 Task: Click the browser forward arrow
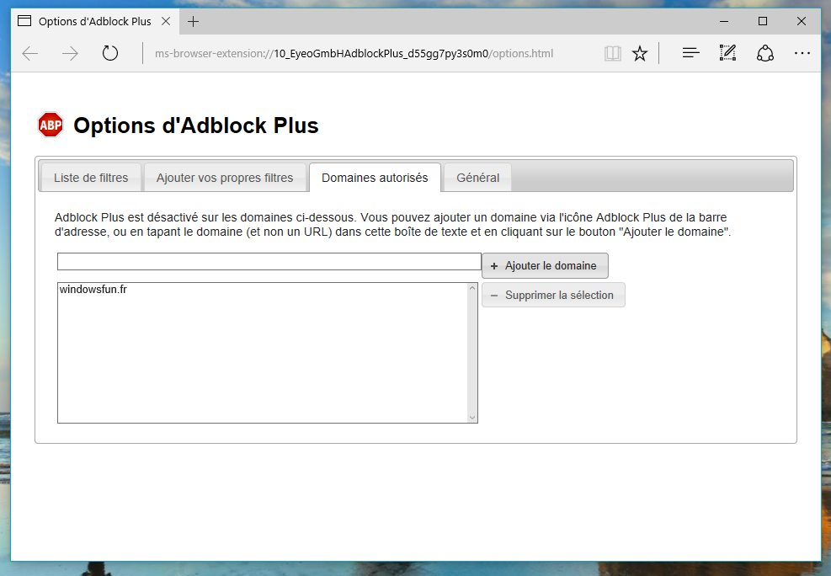coord(70,54)
